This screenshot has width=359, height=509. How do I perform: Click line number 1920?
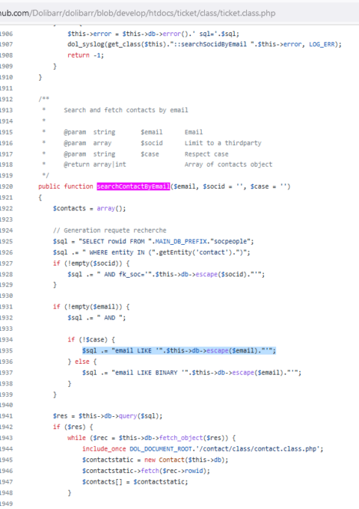click(7, 186)
